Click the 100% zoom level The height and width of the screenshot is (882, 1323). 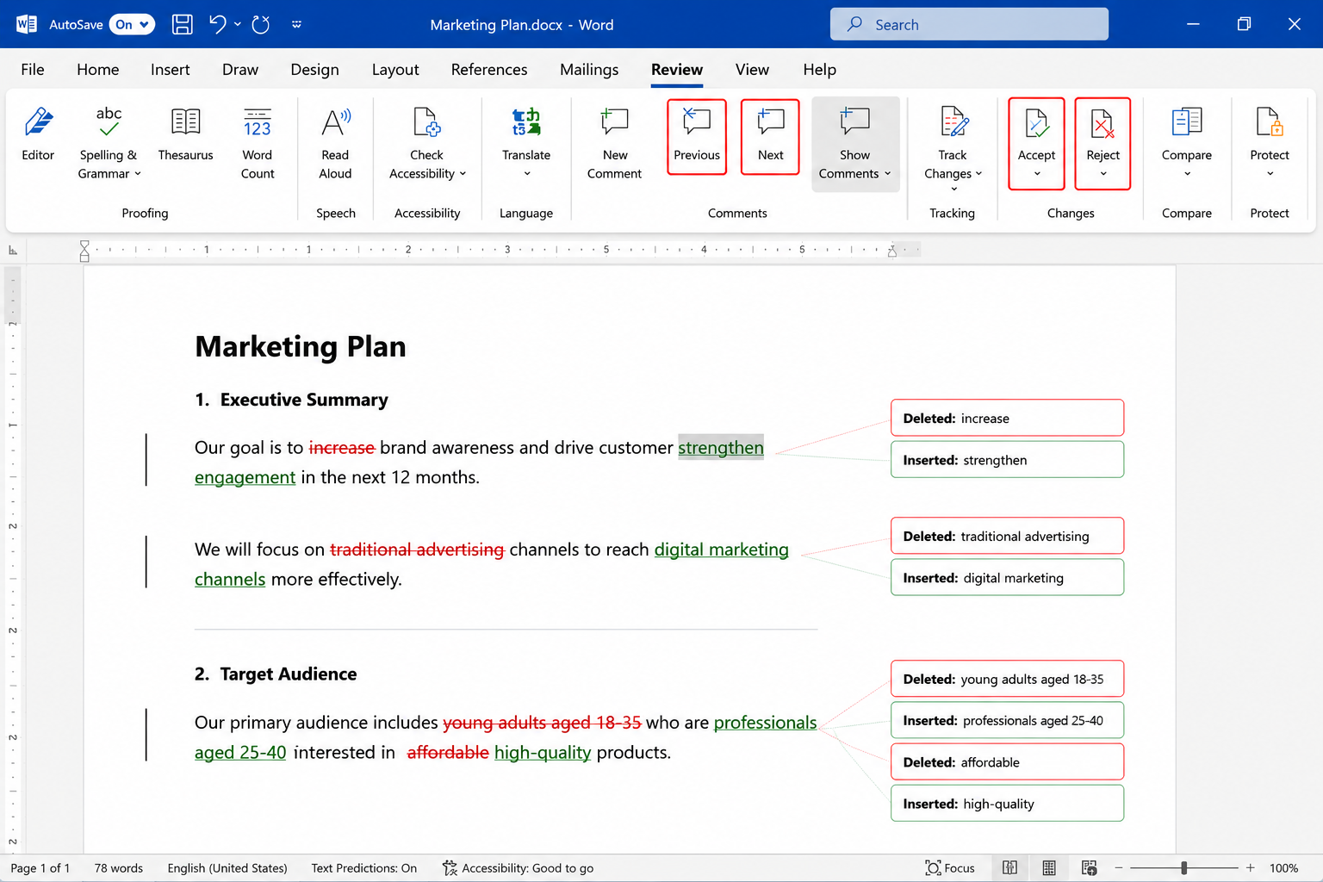[x=1283, y=868]
